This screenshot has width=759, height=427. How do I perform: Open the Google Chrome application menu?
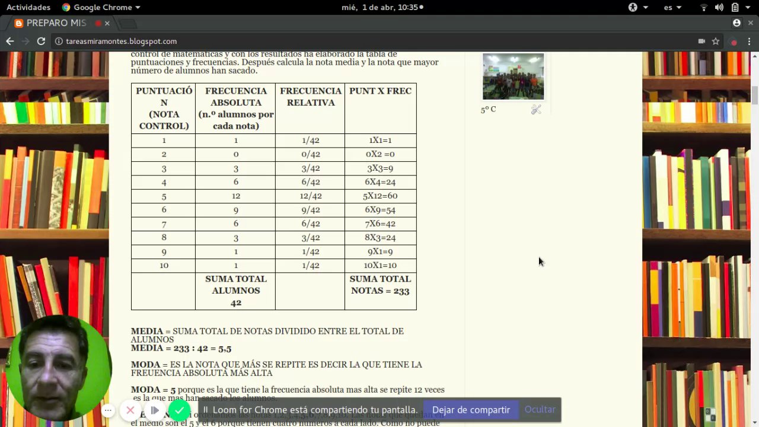coord(101,7)
